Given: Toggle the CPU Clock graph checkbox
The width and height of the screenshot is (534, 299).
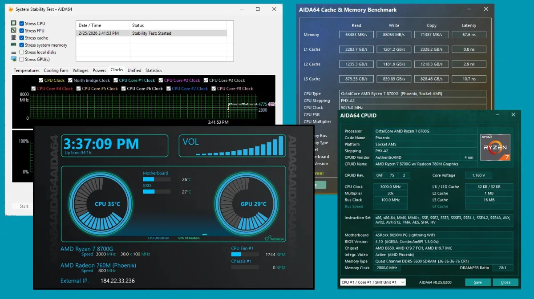Looking at the screenshot, I should (x=41, y=81).
